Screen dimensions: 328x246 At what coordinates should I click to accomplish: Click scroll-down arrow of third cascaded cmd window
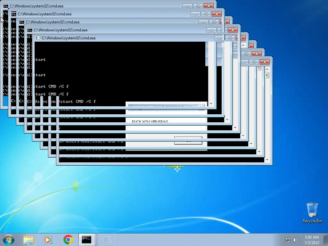227,120
